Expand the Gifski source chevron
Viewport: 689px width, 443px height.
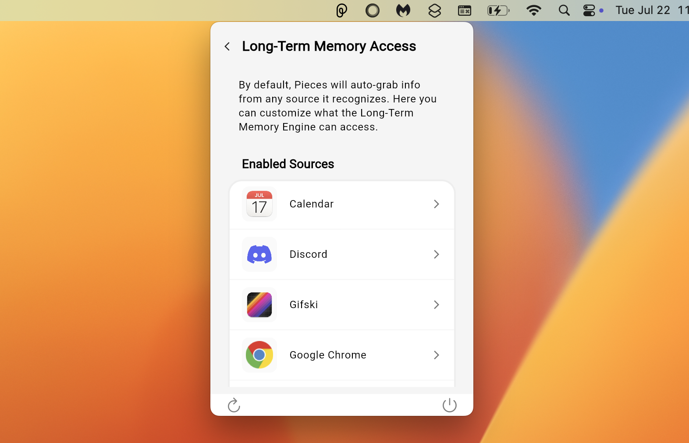click(x=437, y=305)
